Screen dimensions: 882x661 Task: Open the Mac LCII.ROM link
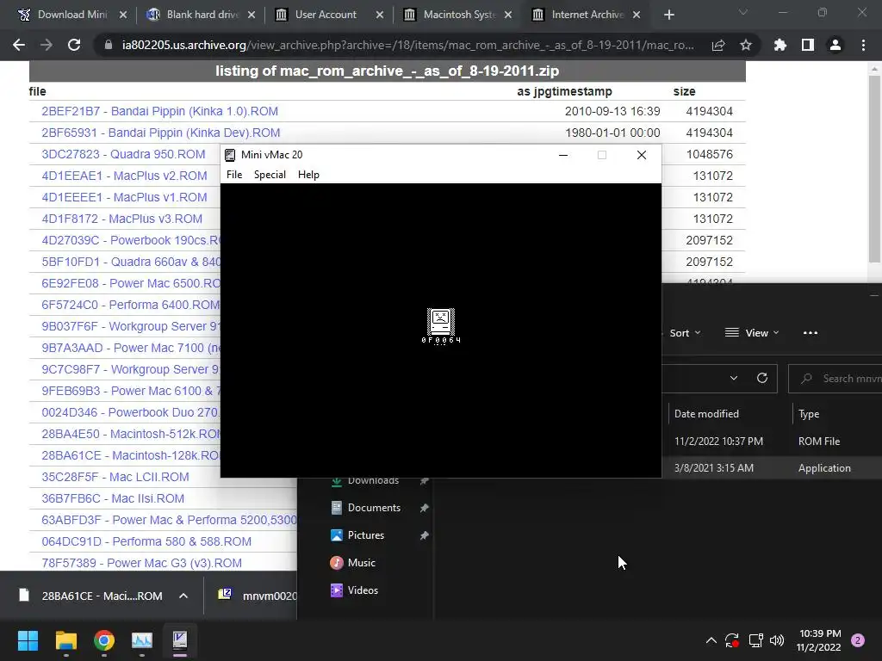click(115, 477)
